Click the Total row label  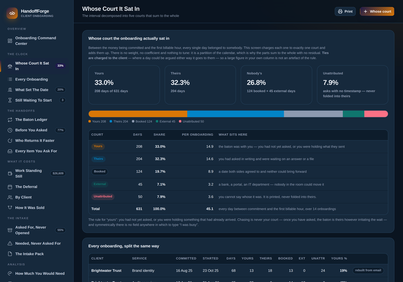coord(95,209)
